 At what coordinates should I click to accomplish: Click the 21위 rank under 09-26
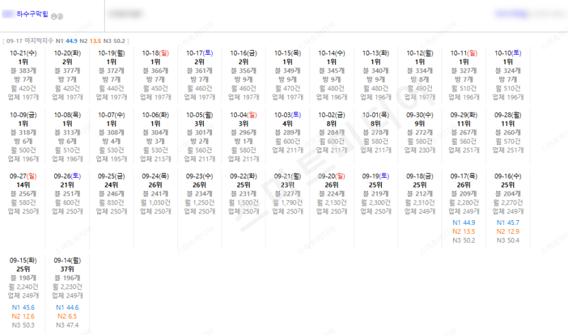(67, 185)
